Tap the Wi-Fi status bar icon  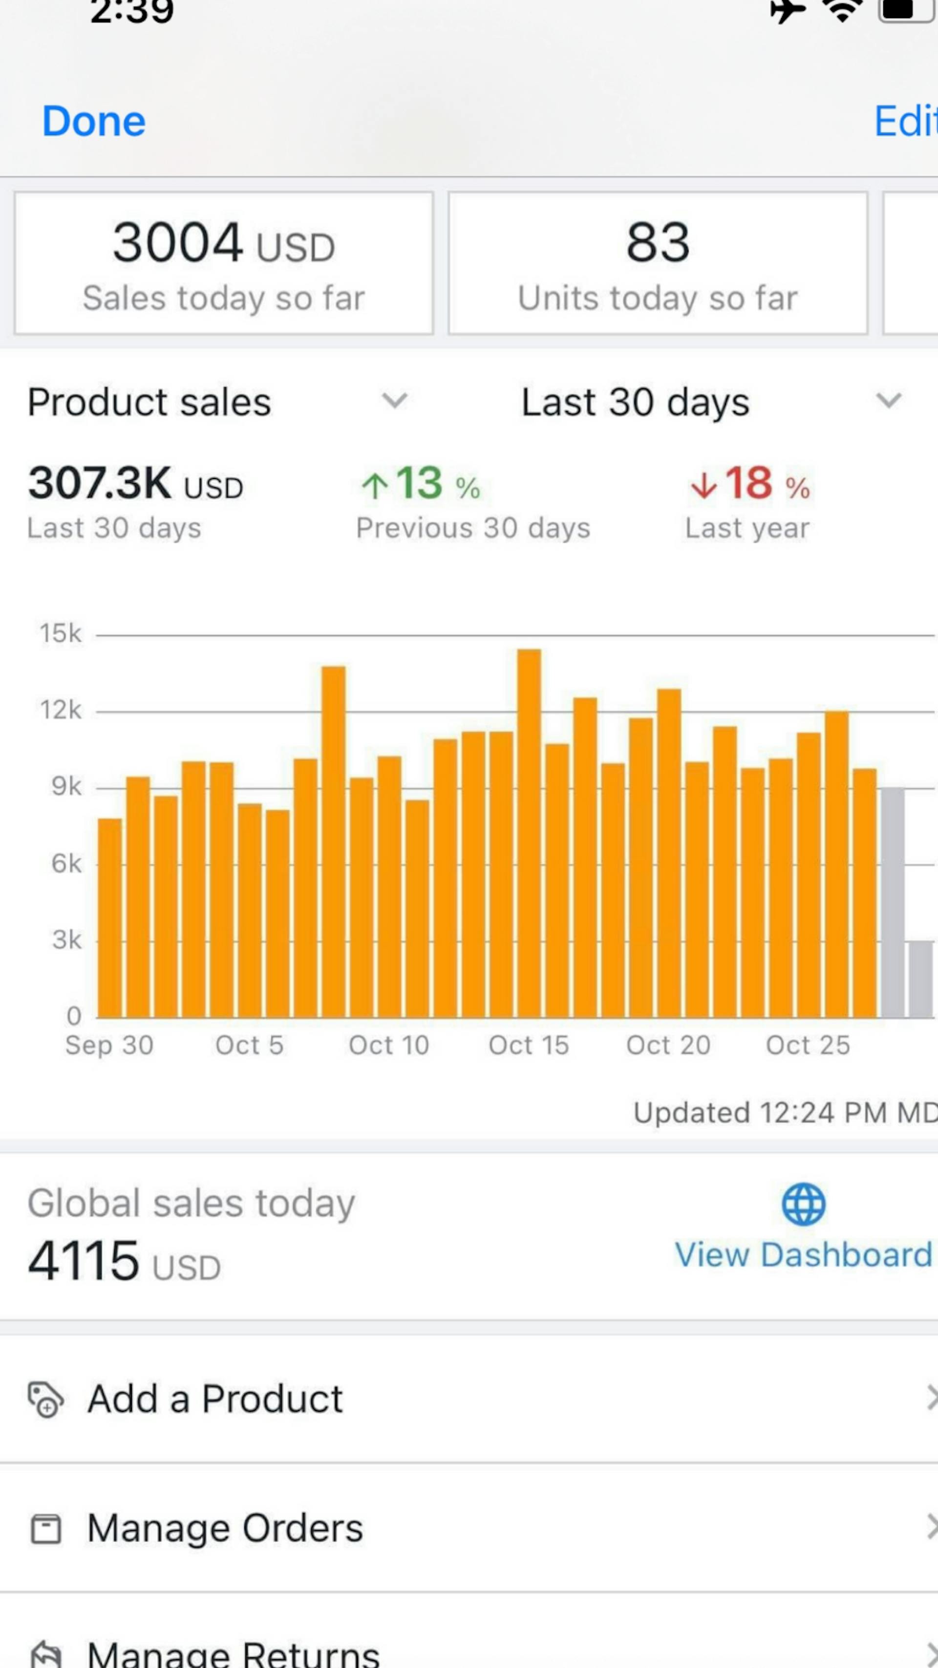pyautogui.click(x=842, y=10)
